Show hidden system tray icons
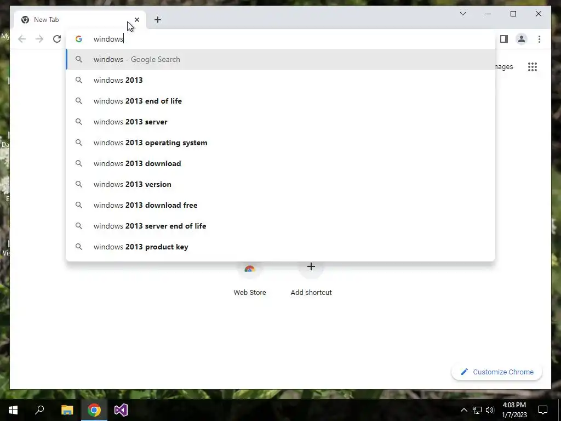 point(463,410)
